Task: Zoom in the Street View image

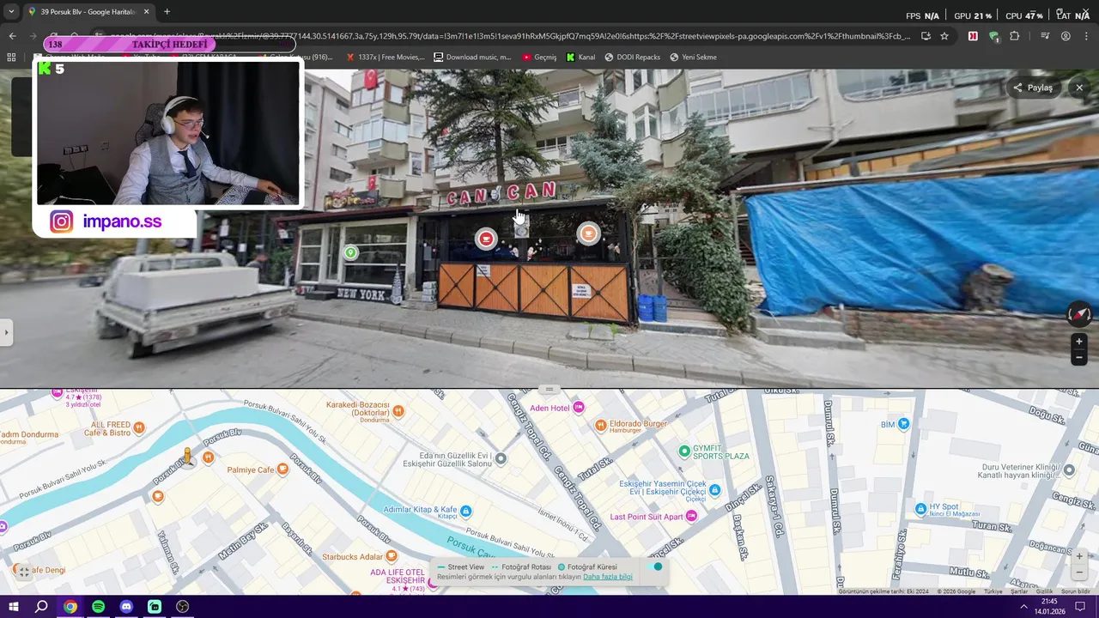Action: coord(1079,342)
